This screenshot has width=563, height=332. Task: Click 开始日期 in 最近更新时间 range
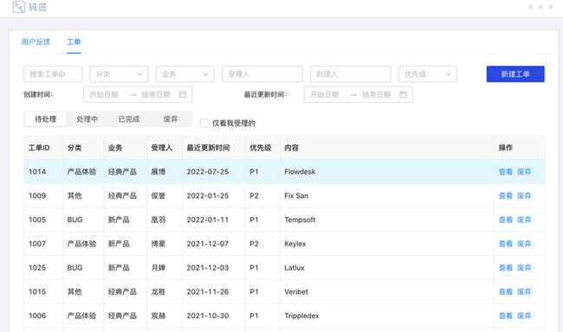click(x=324, y=94)
